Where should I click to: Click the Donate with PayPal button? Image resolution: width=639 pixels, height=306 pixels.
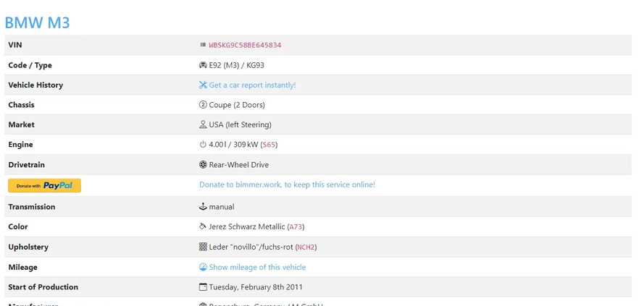44,185
